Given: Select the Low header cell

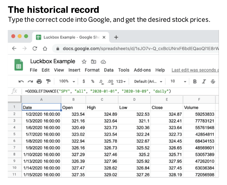Looking at the screenshot, I should (134, 107).
